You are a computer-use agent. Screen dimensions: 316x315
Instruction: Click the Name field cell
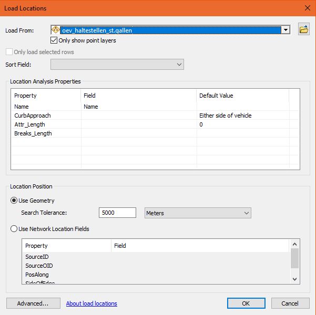click(139, 107)
